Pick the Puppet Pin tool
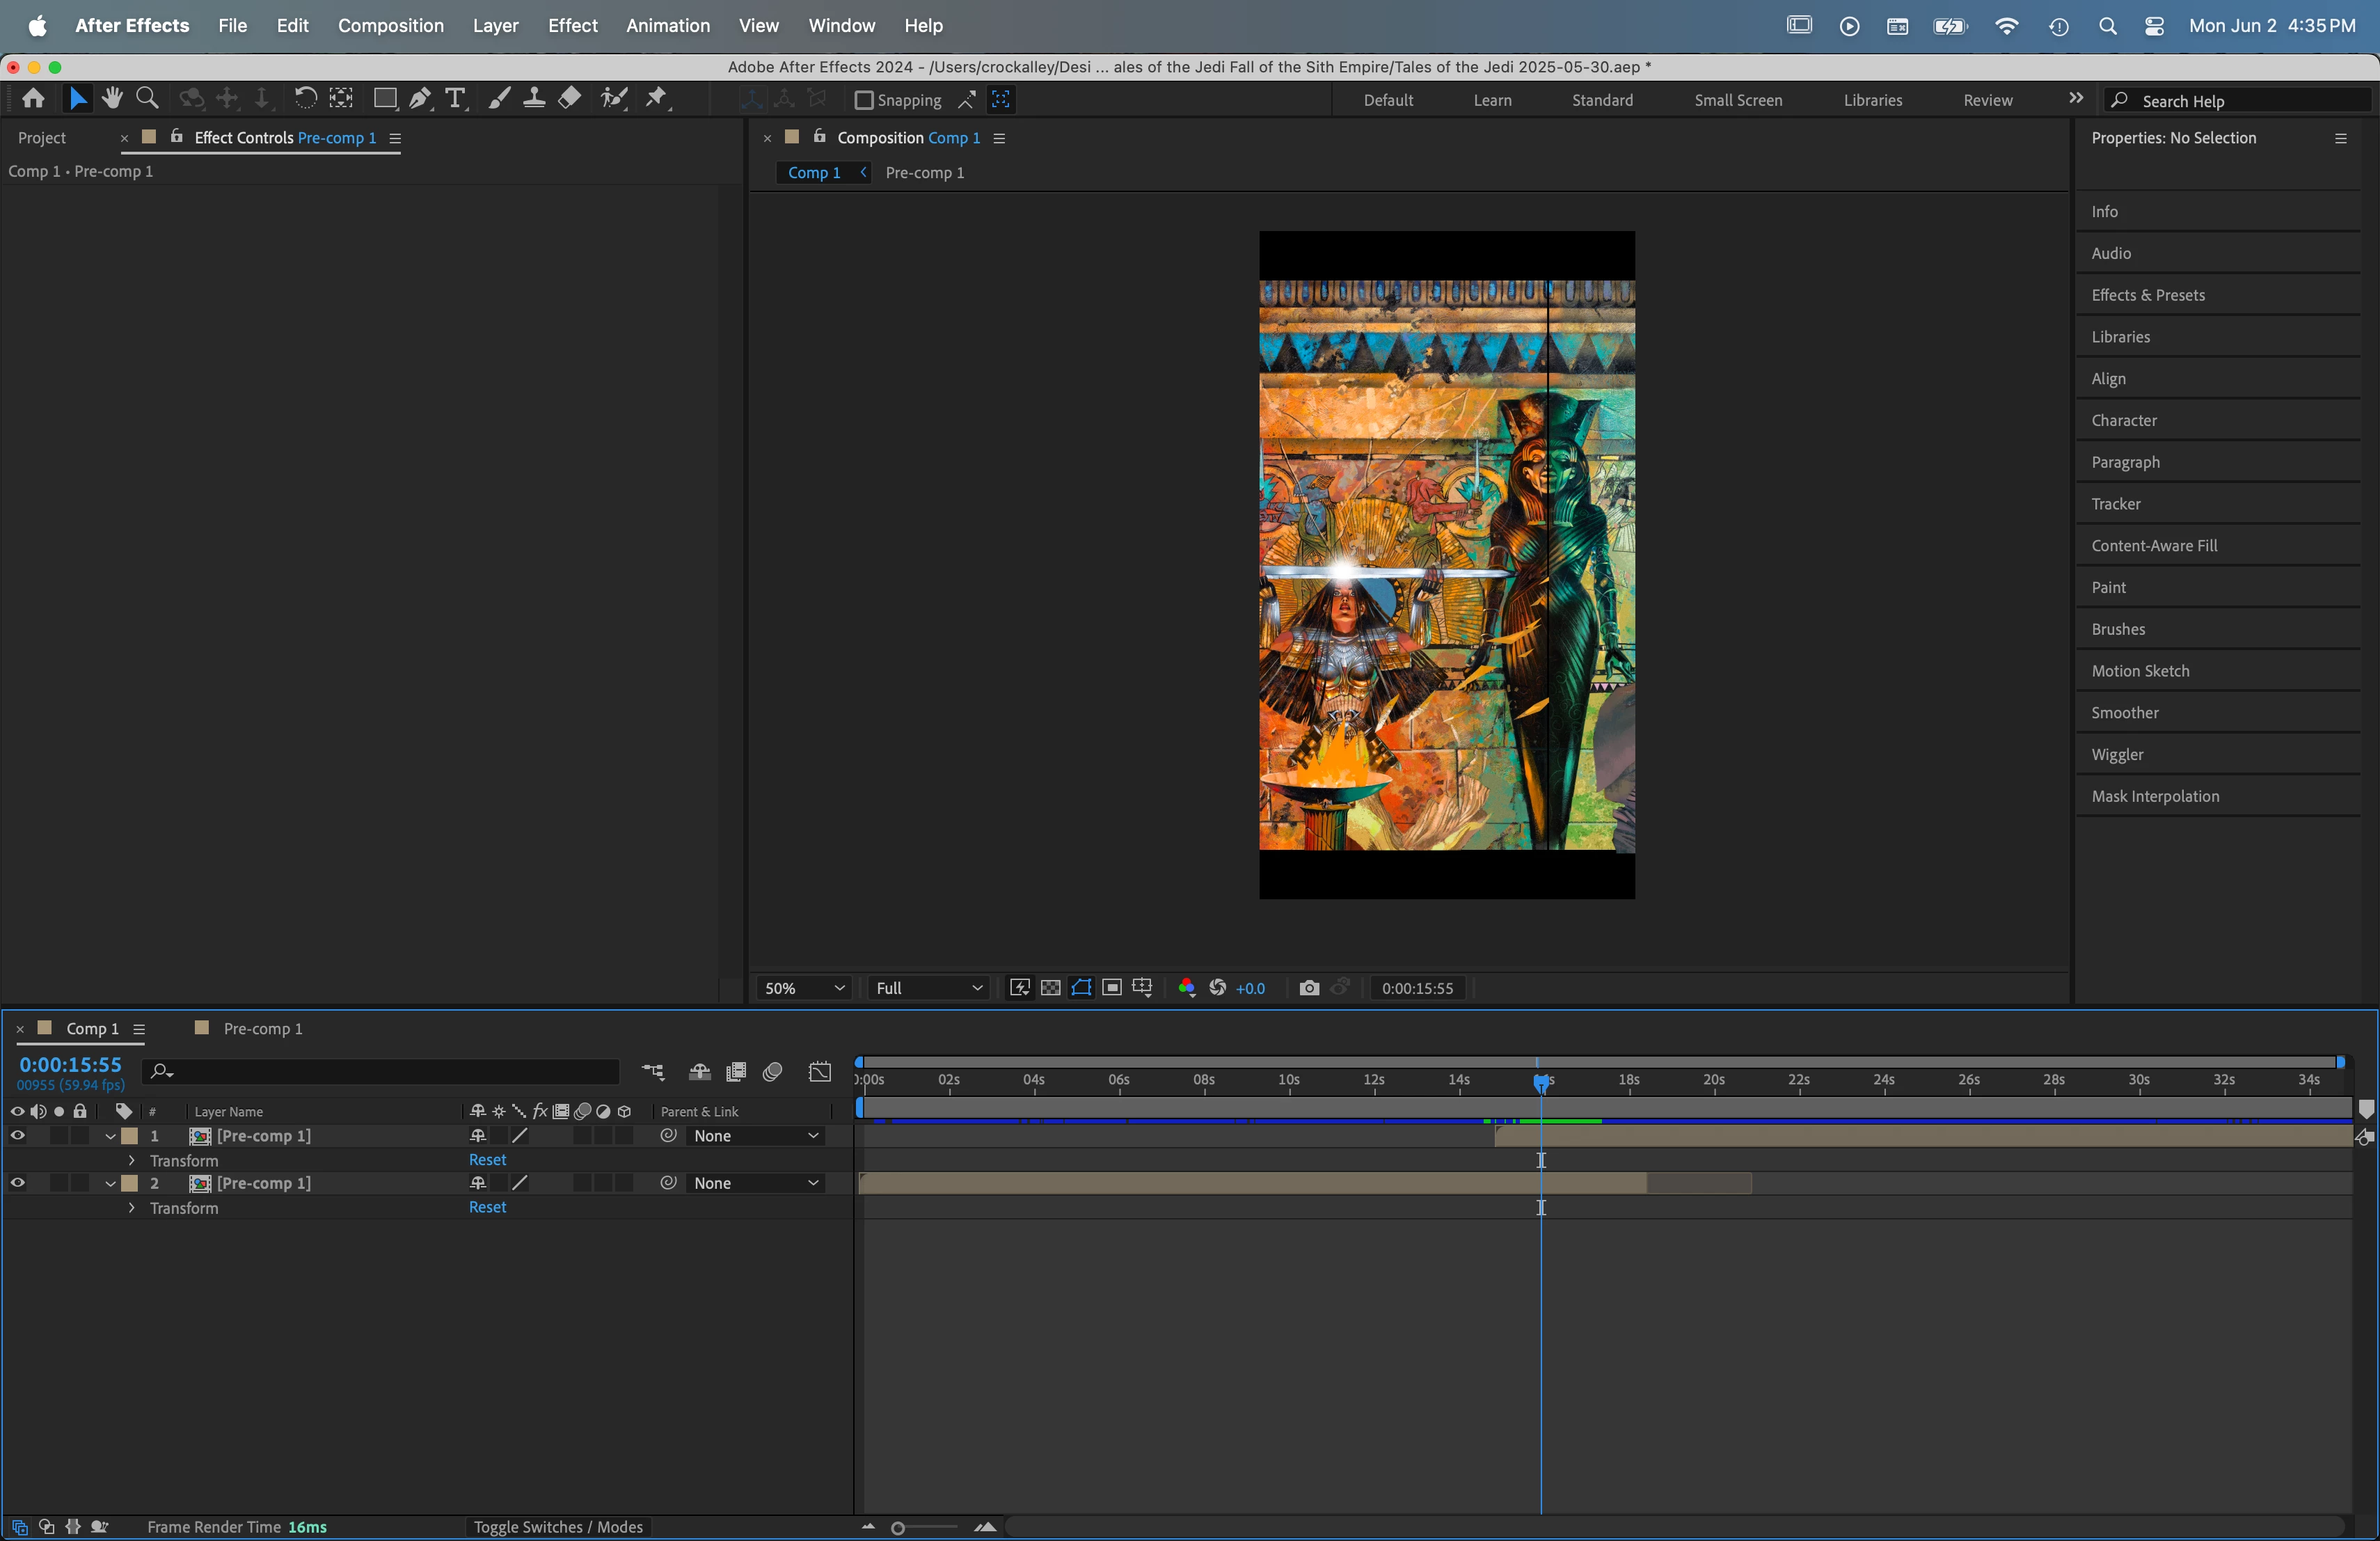Screen dimensions: 2380x1541 coord(656,98)
